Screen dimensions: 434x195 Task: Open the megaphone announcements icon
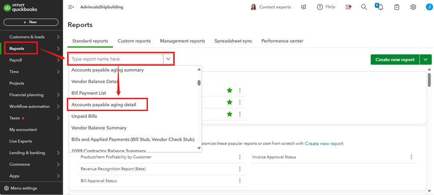(304, 7)
